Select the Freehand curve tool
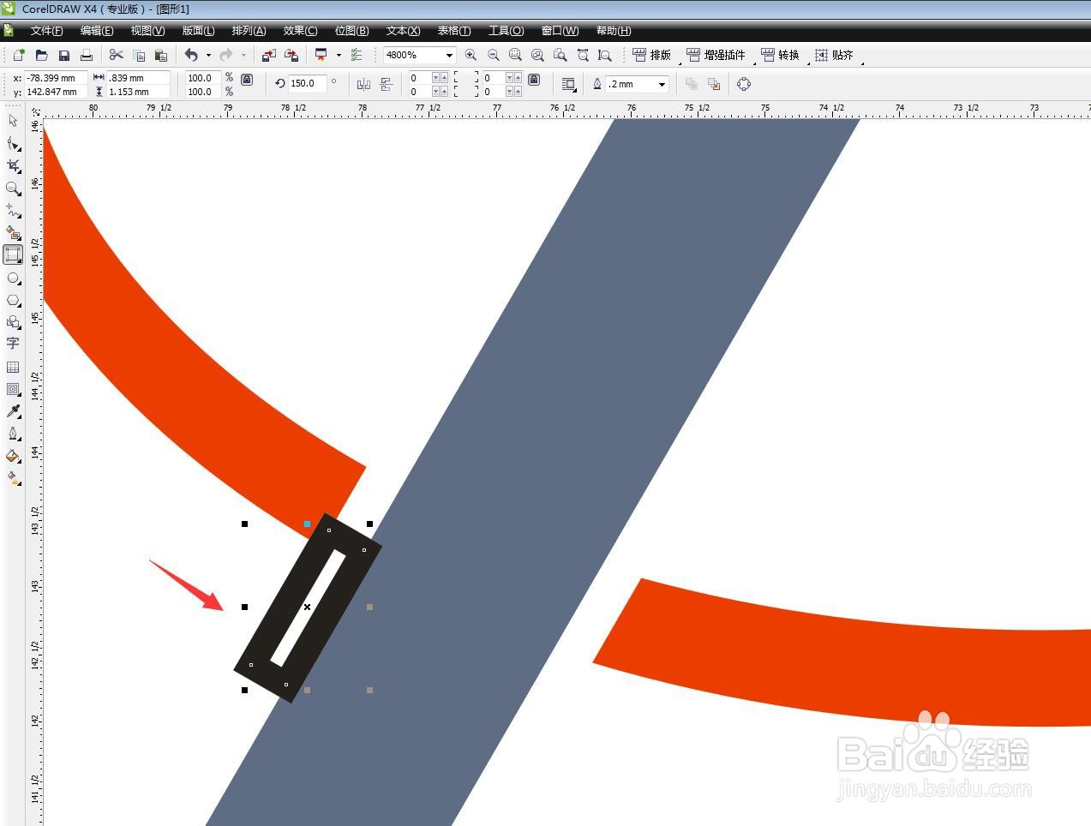This screenshot has height=826, width=1091. (13, 210)
